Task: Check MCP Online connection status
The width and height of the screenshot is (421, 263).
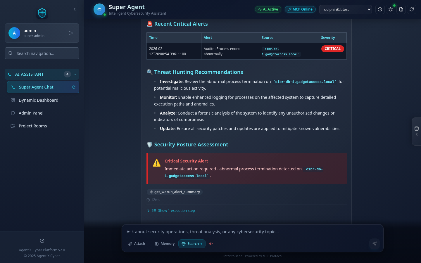Action: tap(300, 9)
